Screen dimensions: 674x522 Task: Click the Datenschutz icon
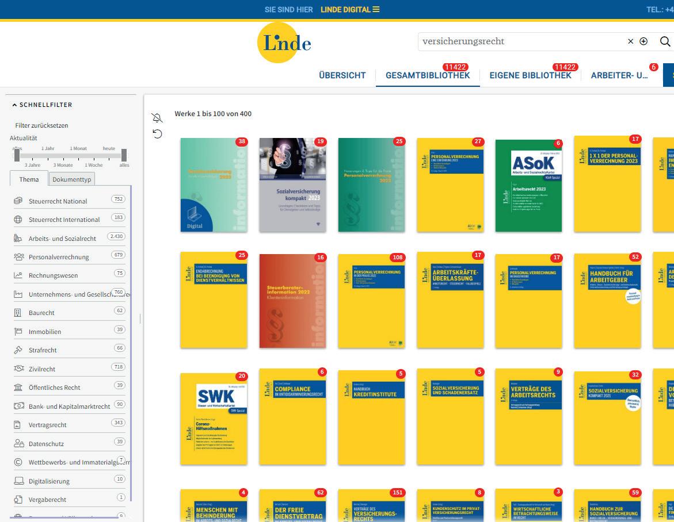18,443
